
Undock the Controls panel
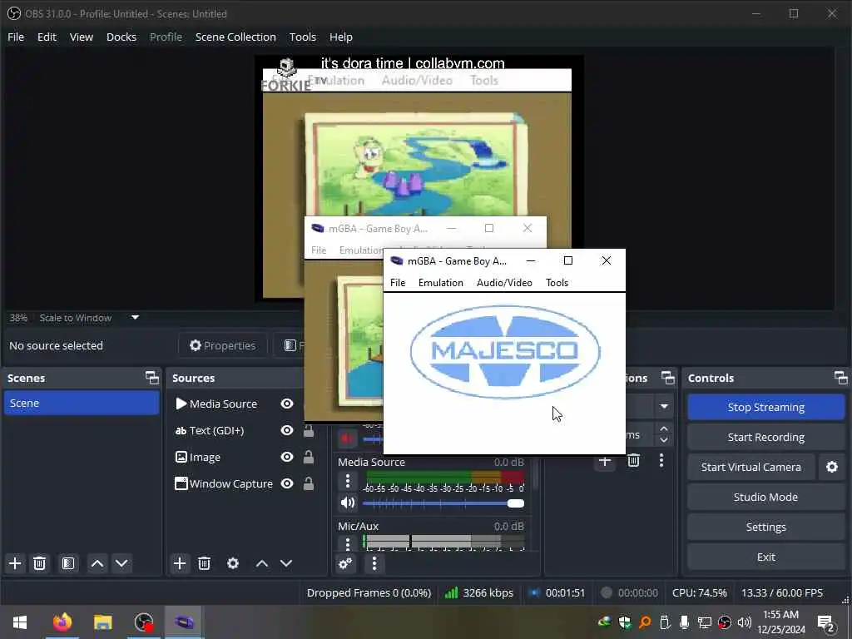click(840, 378)
